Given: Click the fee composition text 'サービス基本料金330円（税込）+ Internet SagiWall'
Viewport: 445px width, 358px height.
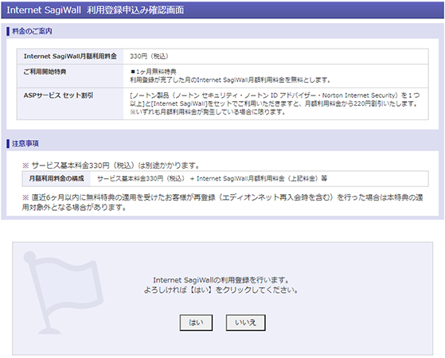Looking at the screenshot, I should pos(212,178).
